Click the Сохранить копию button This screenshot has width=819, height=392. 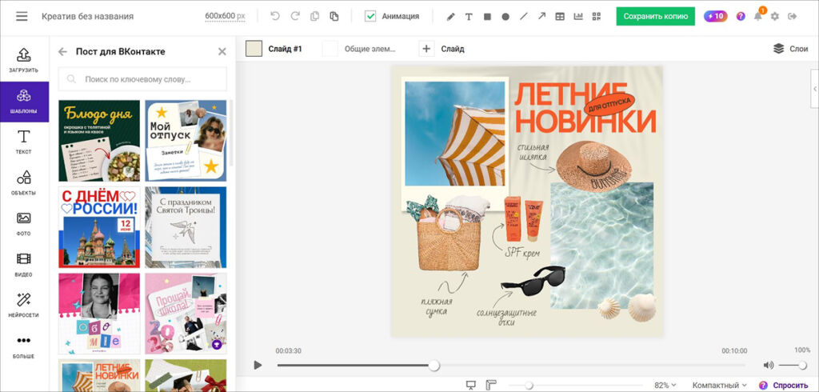[x=656, y=16]
